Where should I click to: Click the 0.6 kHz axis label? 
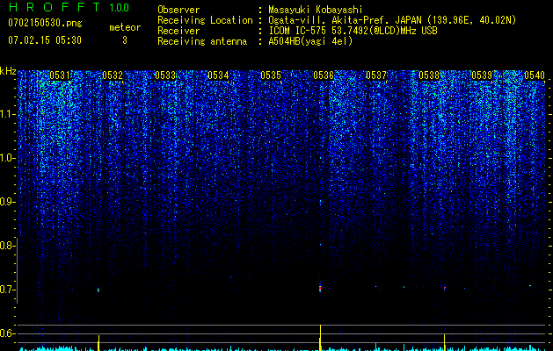pos(6,333)
